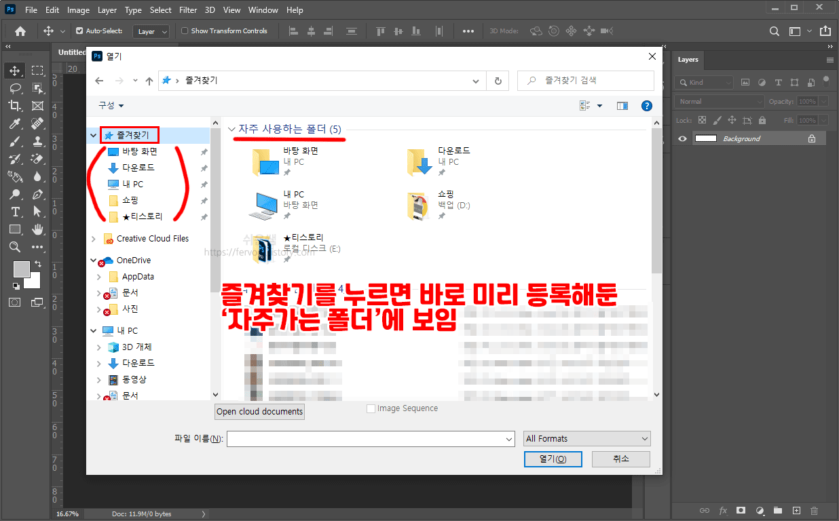Screen dimensions: 839x521
Task: Open the Image menu
Action: click(x=78, y=10)
